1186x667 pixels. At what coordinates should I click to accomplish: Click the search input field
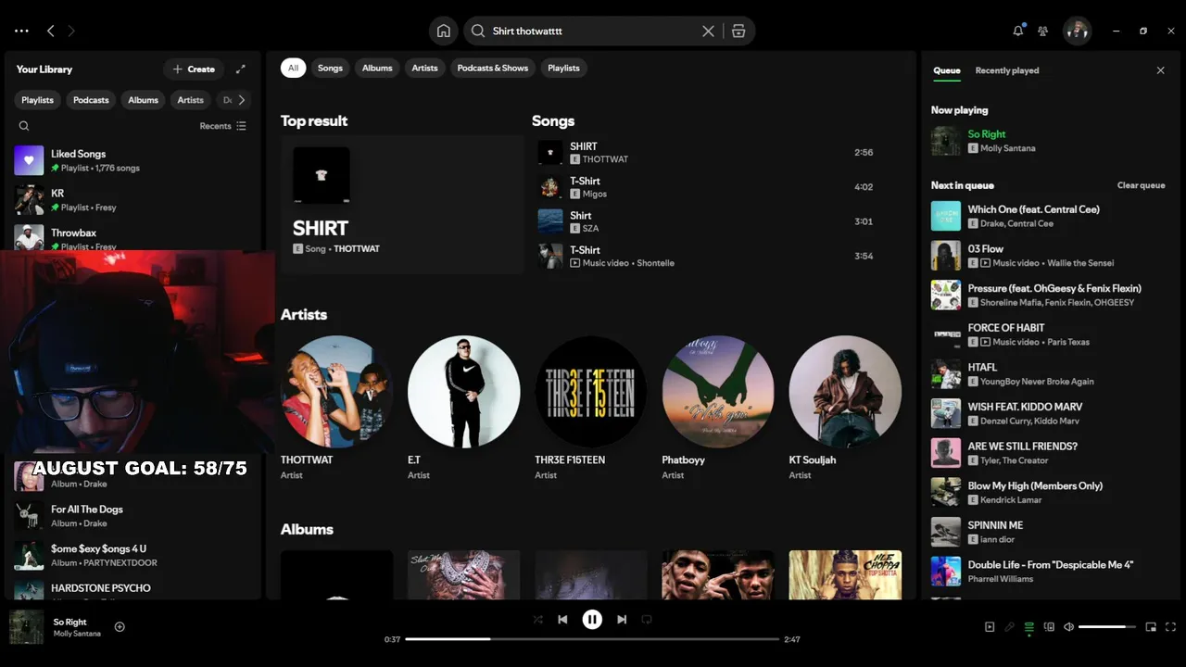pyautogui.click(x=593, y=31)
